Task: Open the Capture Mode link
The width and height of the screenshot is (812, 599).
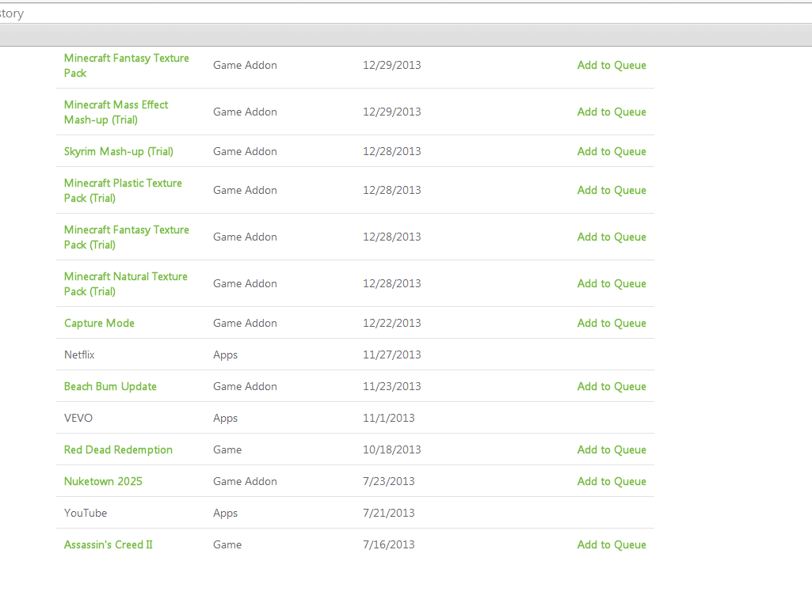Action: point(100,324)
